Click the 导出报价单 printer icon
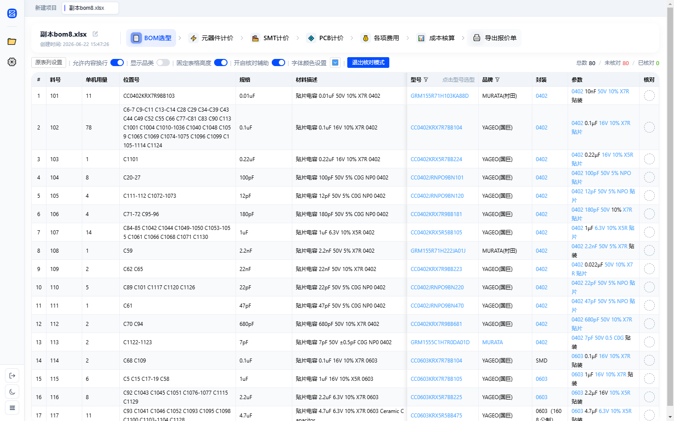674x421 pixels. [477, 38]
